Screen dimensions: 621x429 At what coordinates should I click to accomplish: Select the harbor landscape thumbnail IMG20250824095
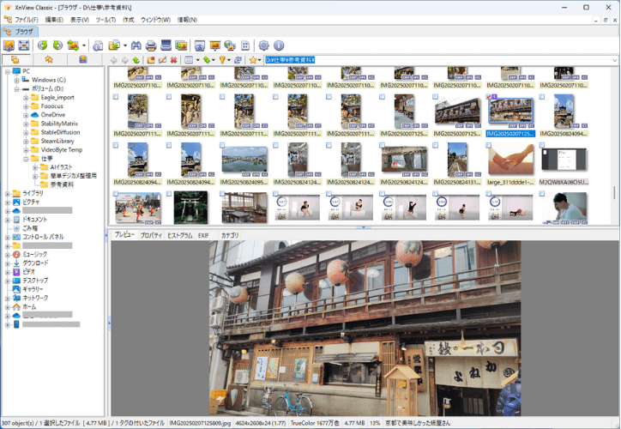[243, 160]
